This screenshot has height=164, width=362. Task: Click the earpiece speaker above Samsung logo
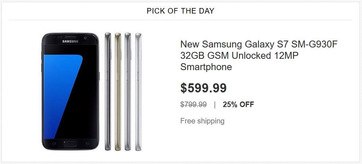pyautogui.click(x=70, y=37)
